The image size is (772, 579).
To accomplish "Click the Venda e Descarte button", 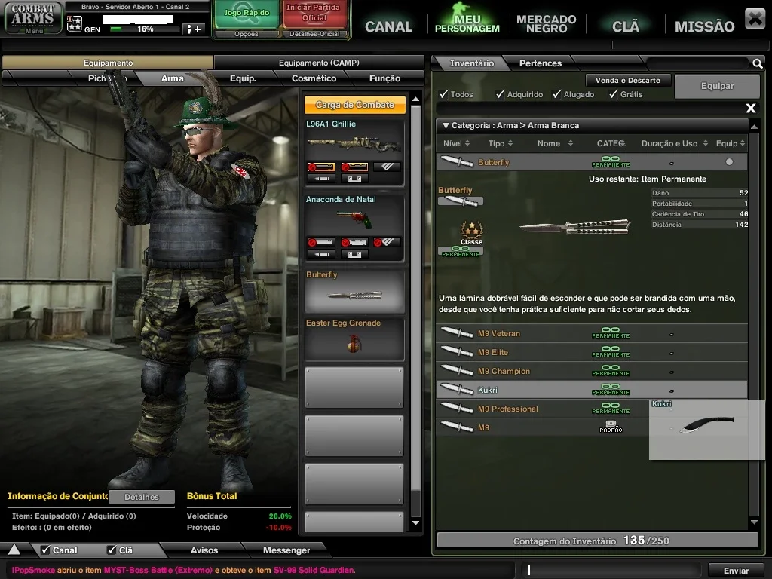I will pyautogui.click(x=627, y=80).
